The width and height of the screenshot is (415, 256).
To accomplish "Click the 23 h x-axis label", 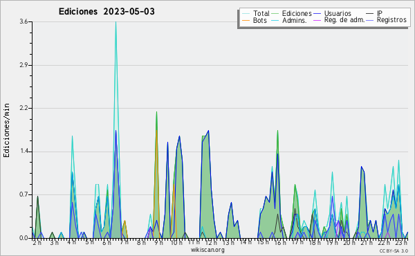I will (402, 242).
